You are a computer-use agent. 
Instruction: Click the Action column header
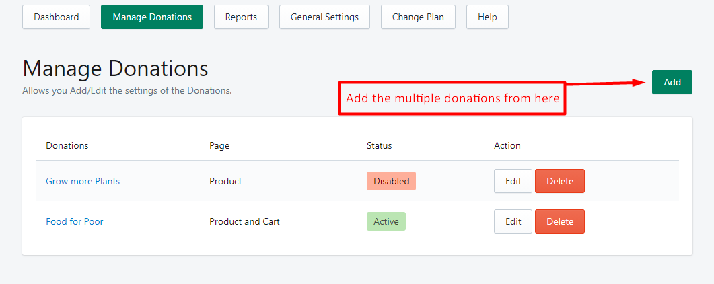click(x=507, y=145)
